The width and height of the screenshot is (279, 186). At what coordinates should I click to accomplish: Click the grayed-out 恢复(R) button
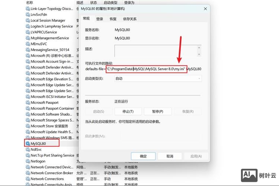point(188,112)
